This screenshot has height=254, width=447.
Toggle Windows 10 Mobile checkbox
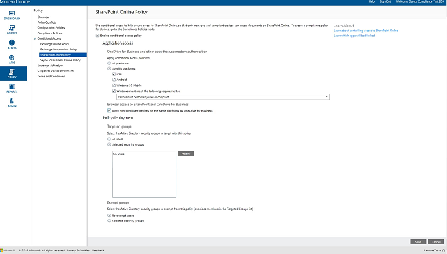pos(114,85)
